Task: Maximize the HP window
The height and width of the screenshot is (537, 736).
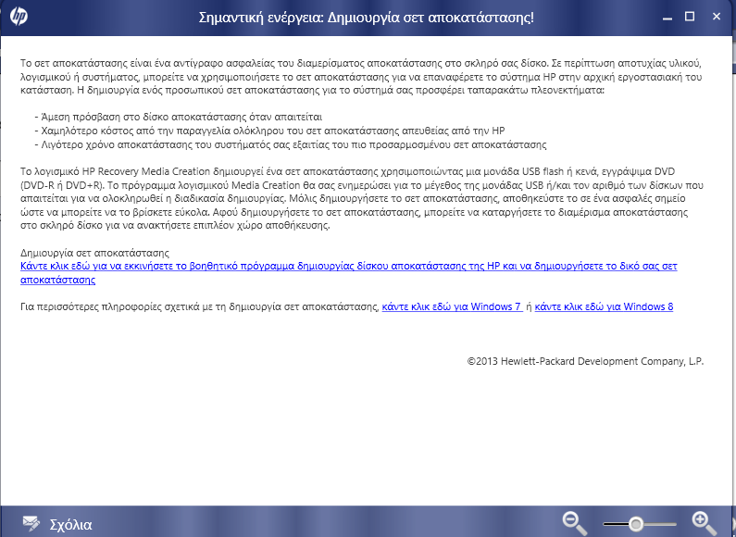Action: [x=690, y=17]
